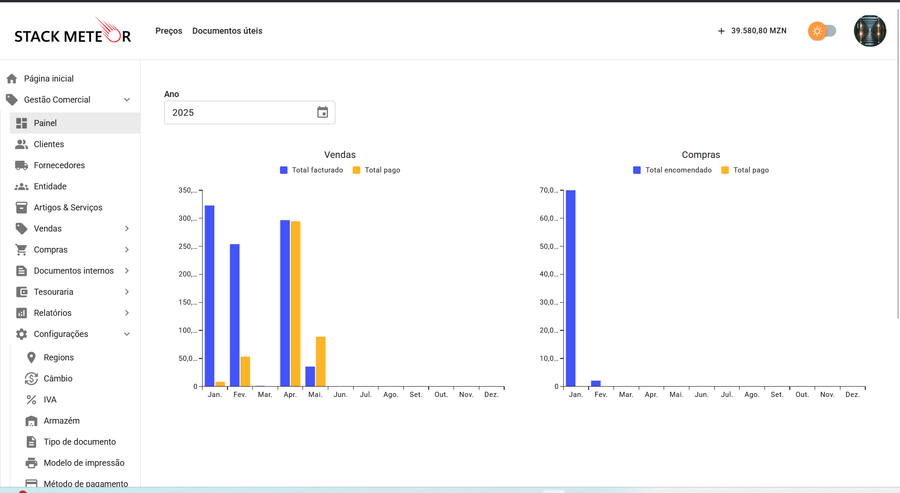
Task: Click the Fornecedores truck icon
Action: pyautogui.click(x=22, y=165)
